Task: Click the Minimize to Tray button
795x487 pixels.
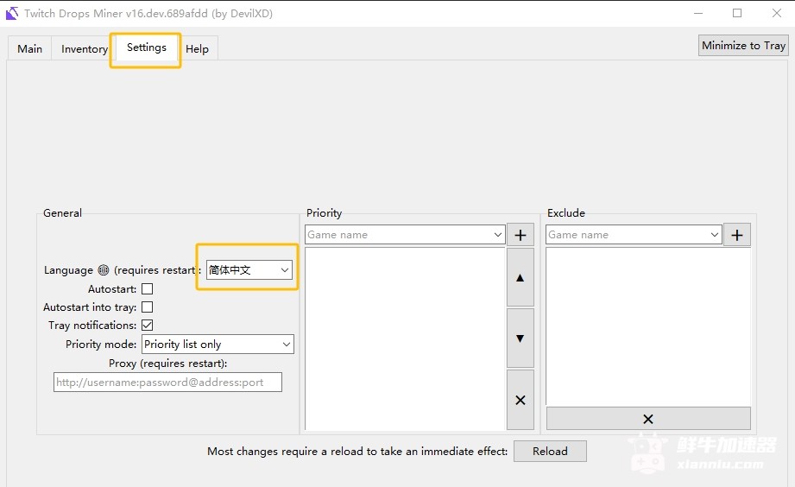Action: tap(743, 46)
